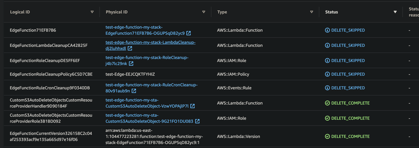Click DELETE_SKIPPED status for EdgeFunctionLambdaCleanupCA42825F
This screenshot has width=419, height=148.
click(x=348, y=45)
